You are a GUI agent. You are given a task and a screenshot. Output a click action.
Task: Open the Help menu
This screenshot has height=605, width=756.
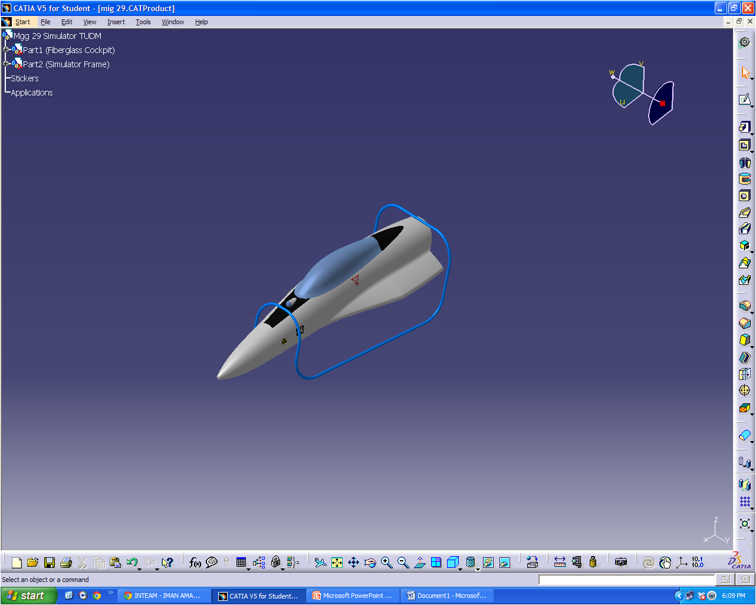tap(202, 22)
